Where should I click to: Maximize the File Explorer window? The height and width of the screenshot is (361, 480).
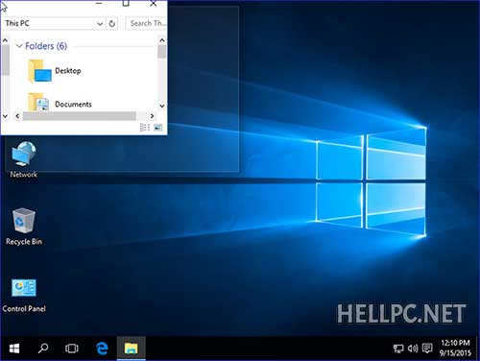pos(126,3)
